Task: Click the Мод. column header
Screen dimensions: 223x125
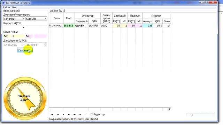Action: [x=69, y=18]
